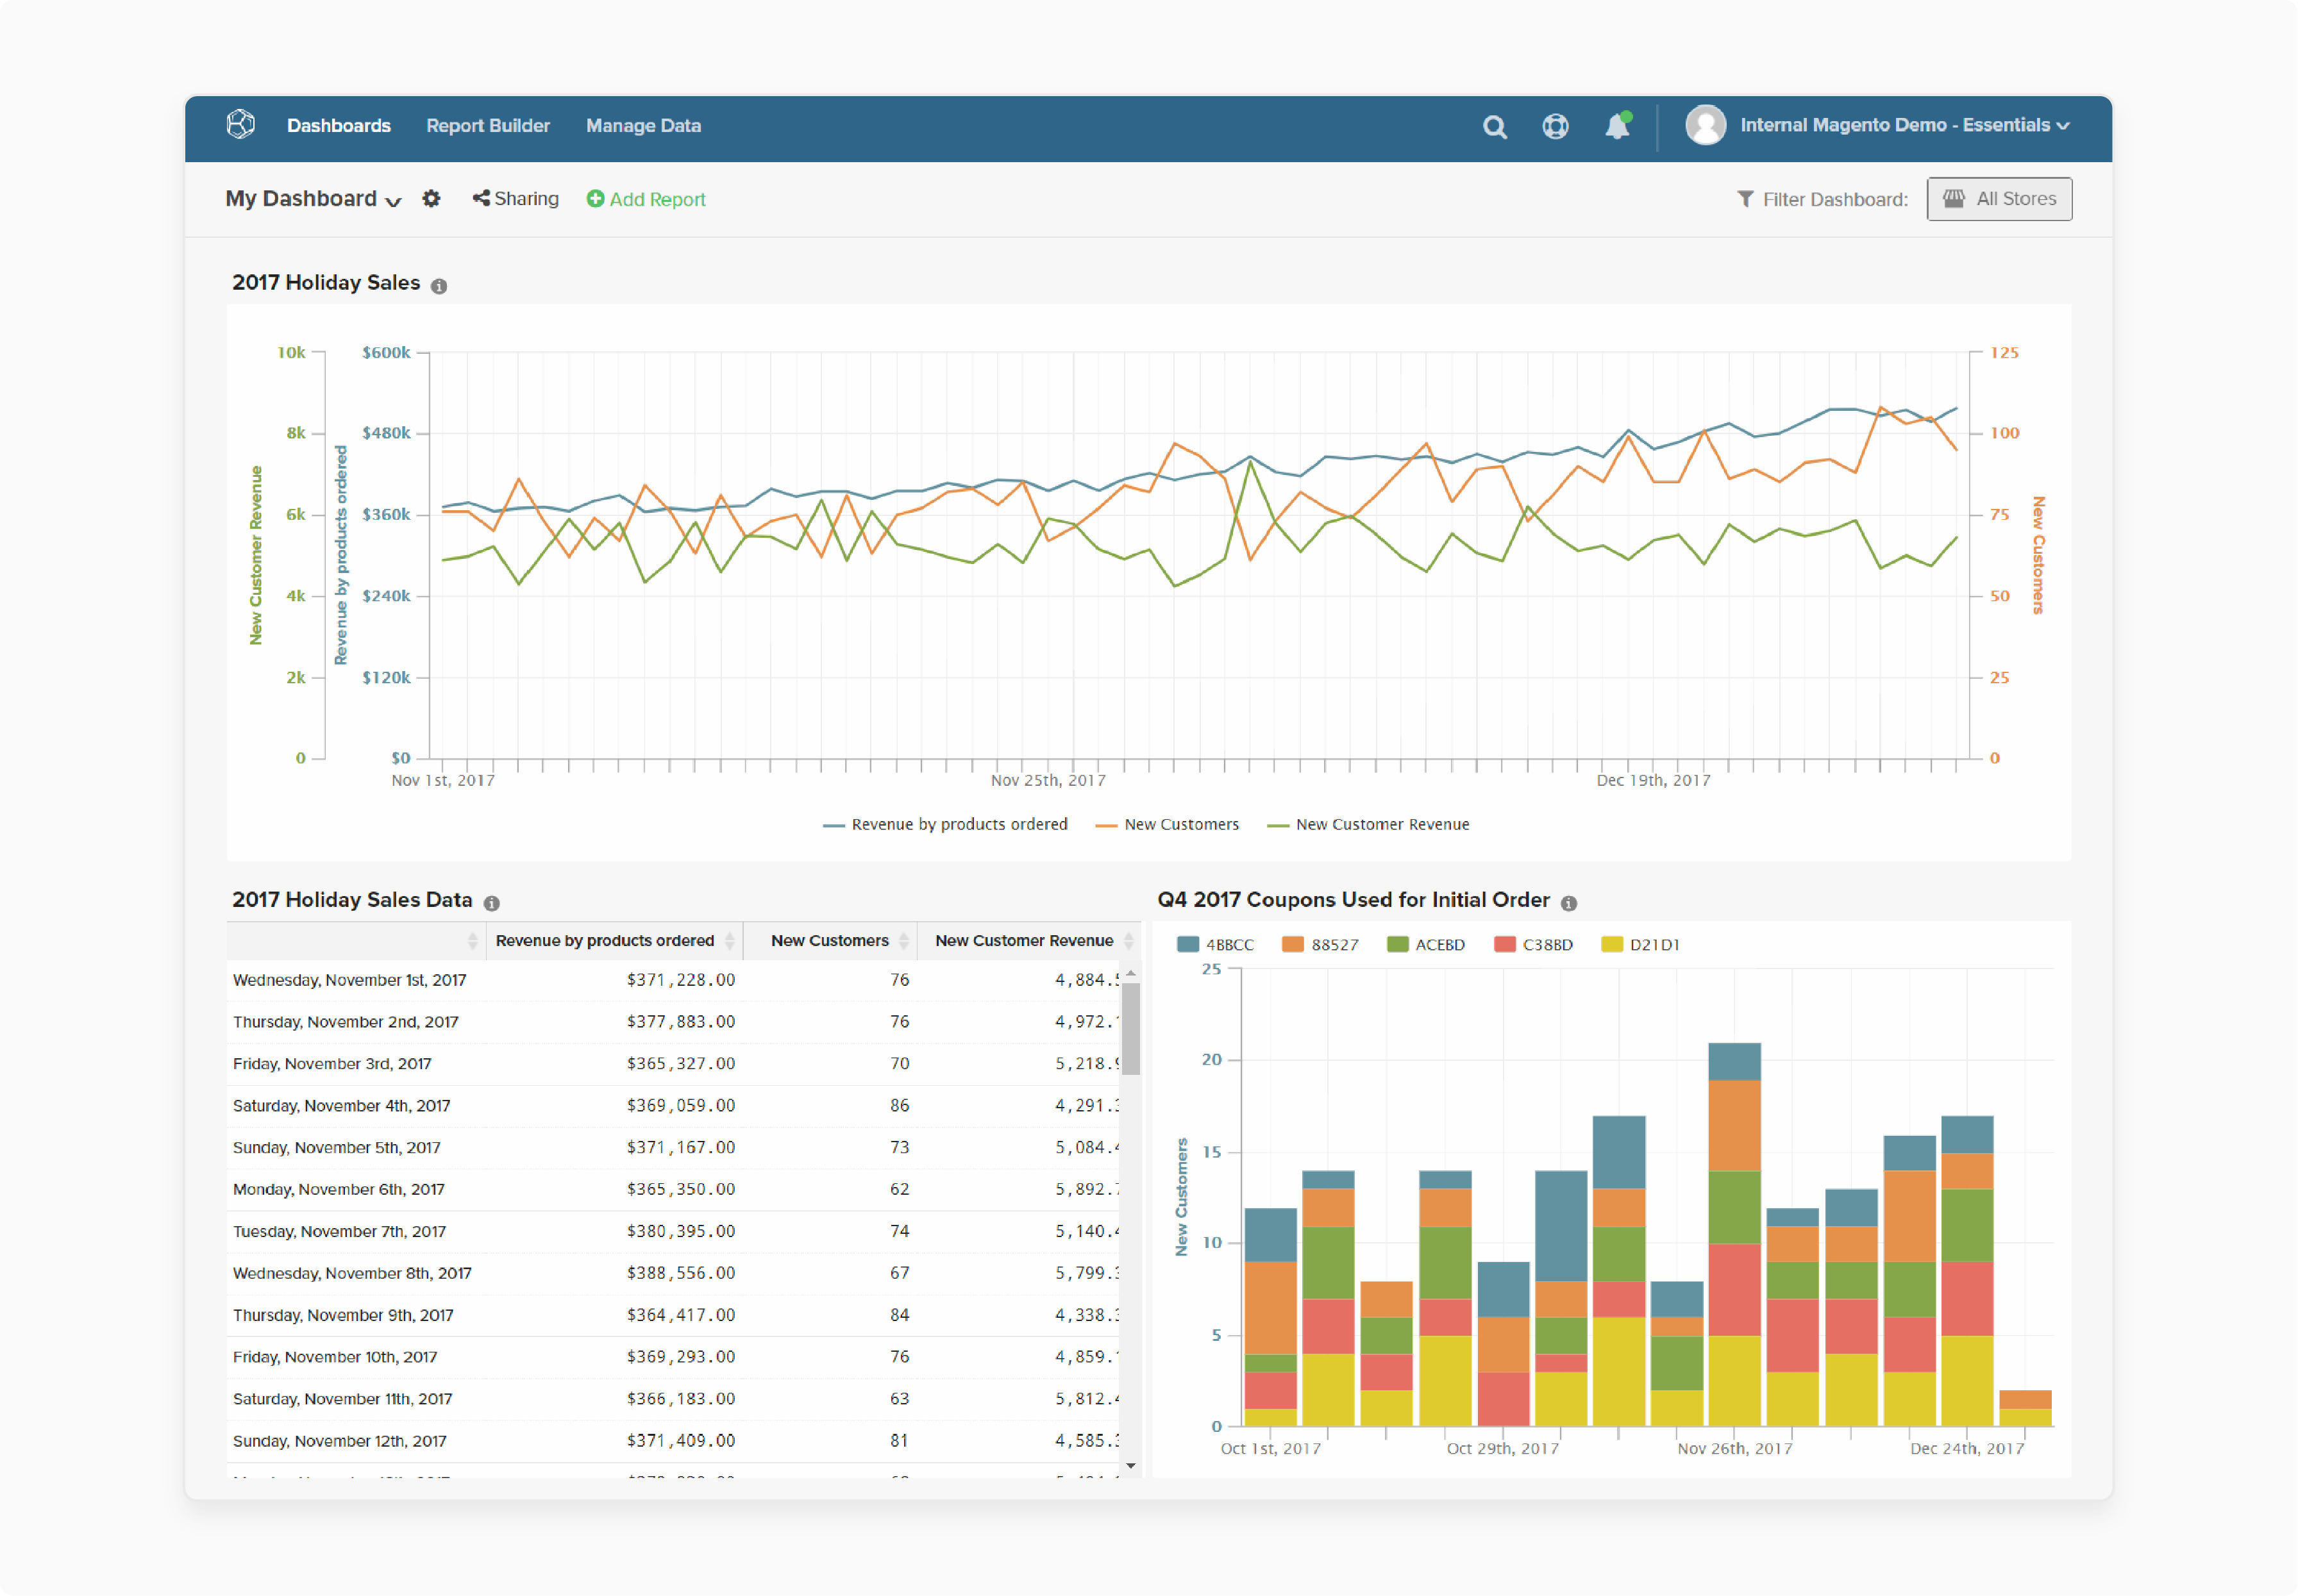Click the notifications bell icon

pos(1616,126)
